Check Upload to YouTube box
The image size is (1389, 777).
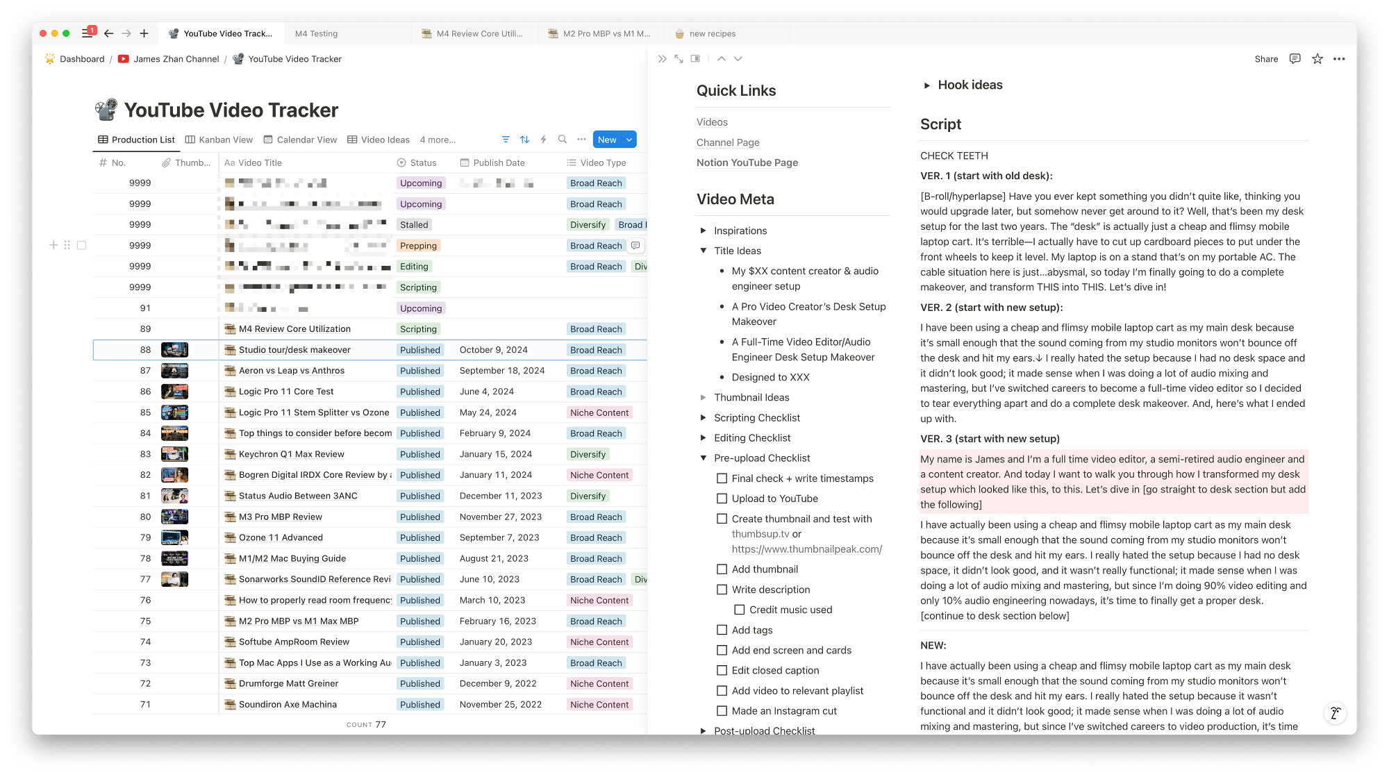coord(722,499)
